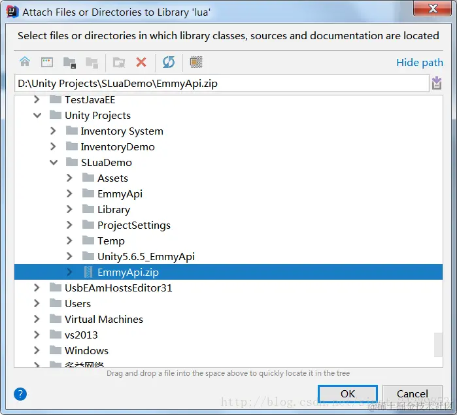This screenshot has width=457, height=415.
Task: Select the EmmyApi folder name
Action: click(120, 194)
